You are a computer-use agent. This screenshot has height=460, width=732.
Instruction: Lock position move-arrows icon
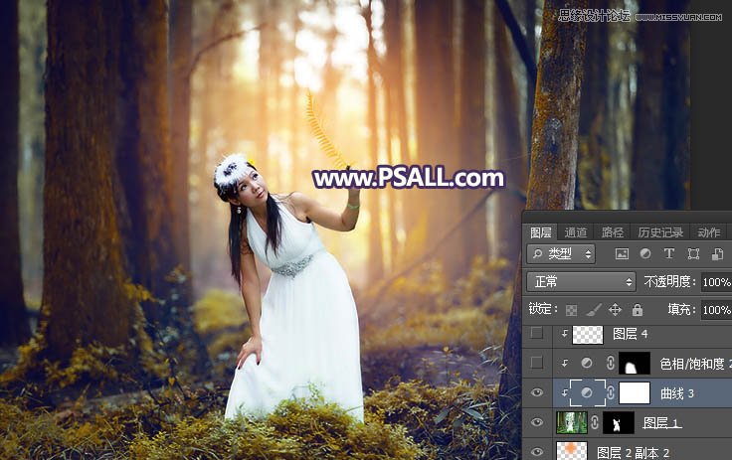coord(615,310)
